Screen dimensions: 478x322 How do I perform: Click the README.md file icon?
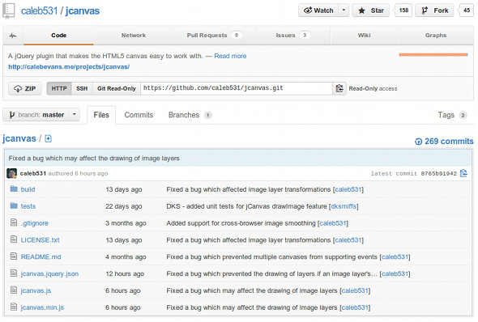[x=14, y=256]
